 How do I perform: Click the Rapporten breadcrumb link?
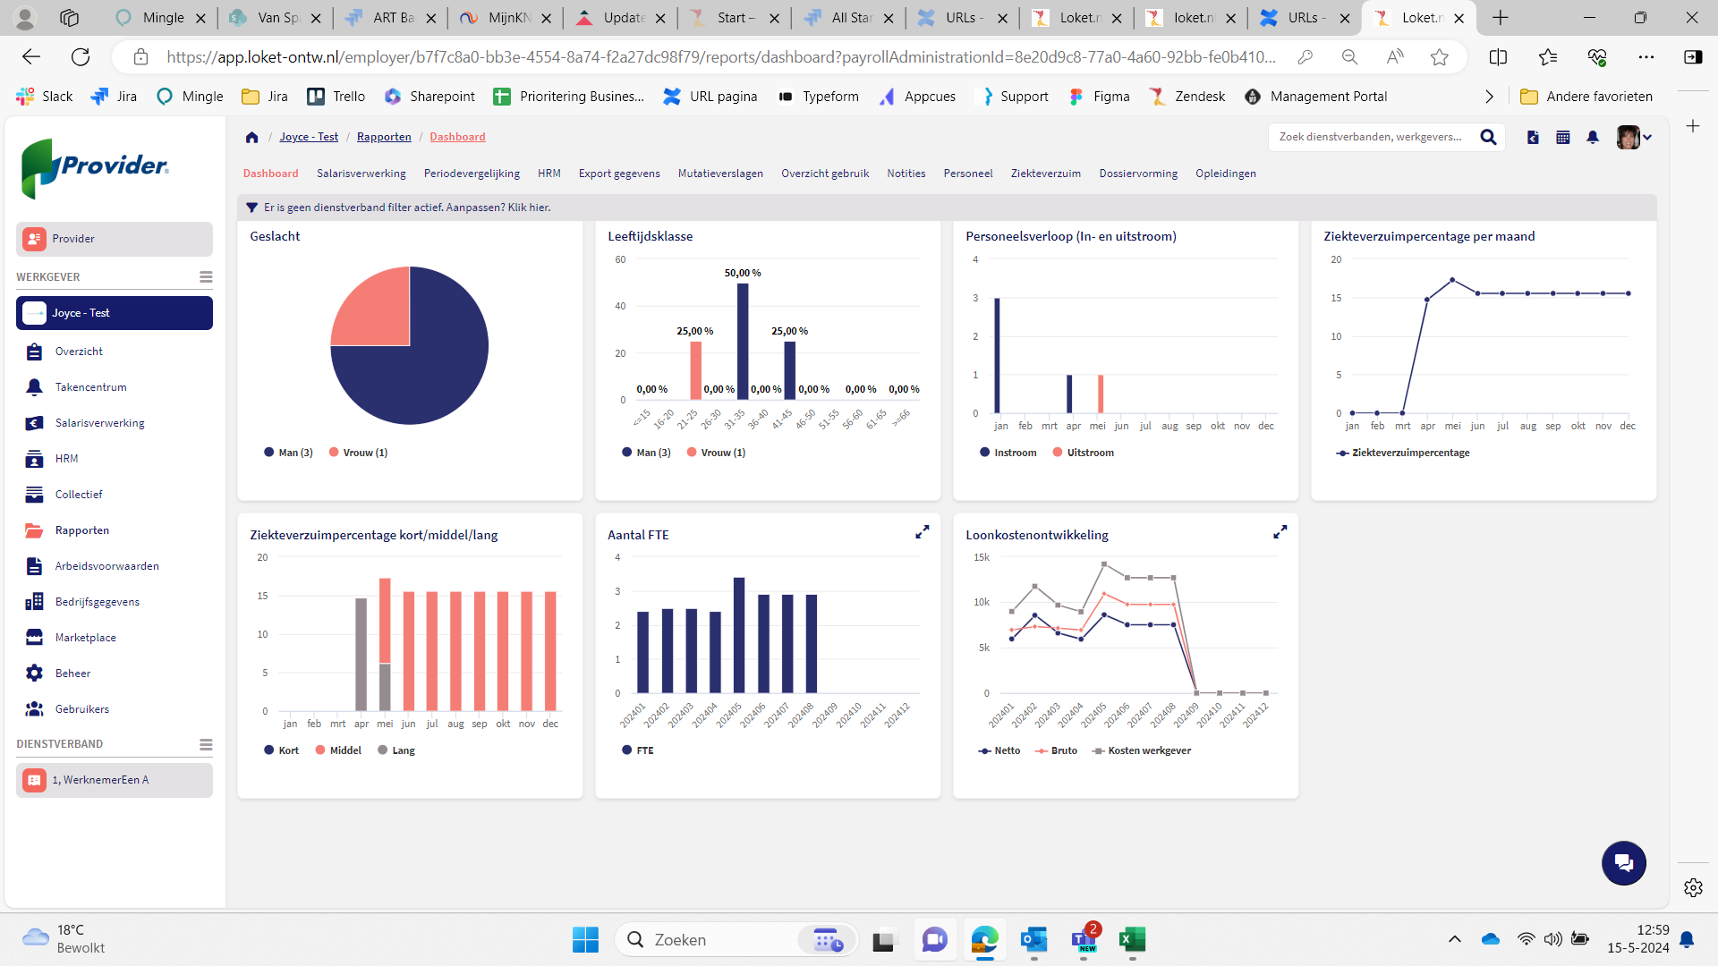point(384,137)
